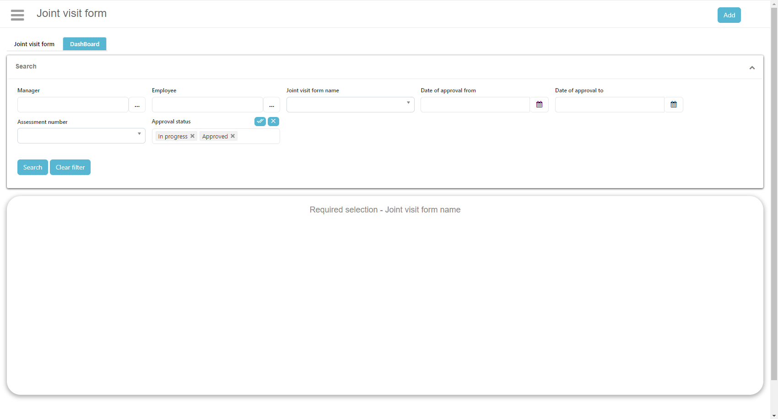
Task: Focus the Employee text field
Action: 207,105
